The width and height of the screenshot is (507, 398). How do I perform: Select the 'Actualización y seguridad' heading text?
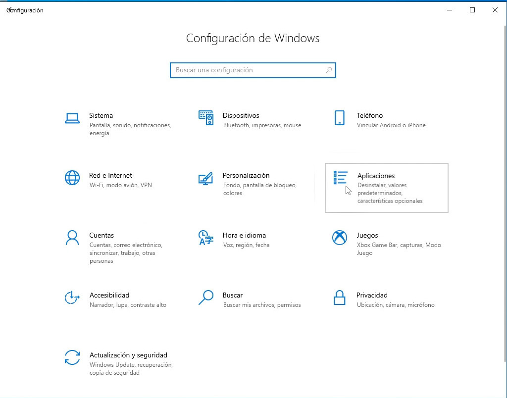click(x=128, y=355)
